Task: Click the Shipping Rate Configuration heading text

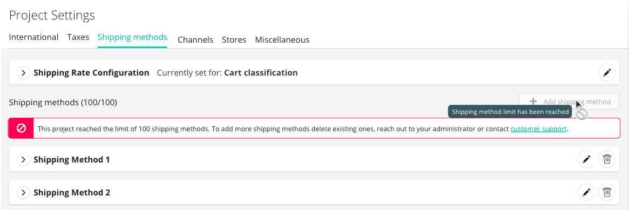Action: pyautogui.click(x=91, y=73)
